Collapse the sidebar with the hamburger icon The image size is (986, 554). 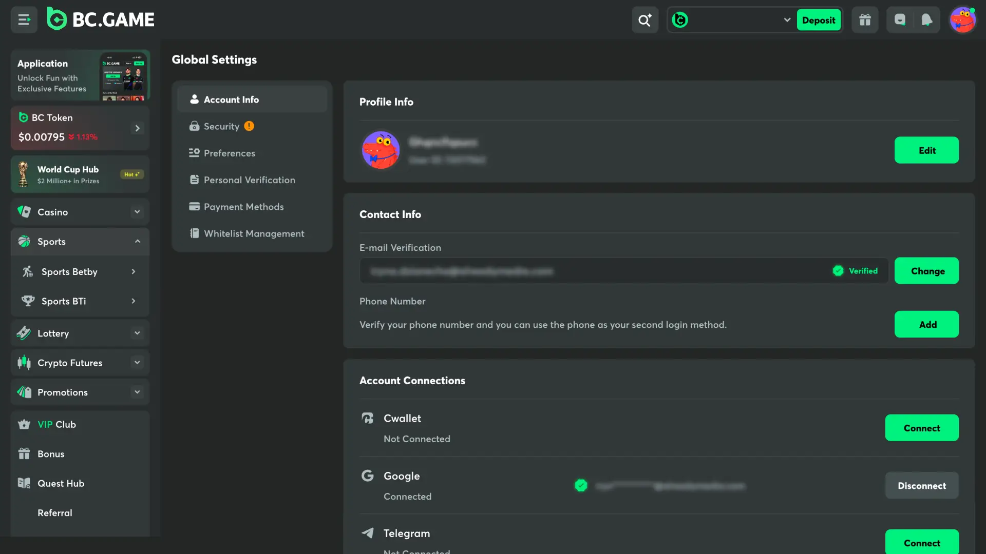(x=24, y=20)
